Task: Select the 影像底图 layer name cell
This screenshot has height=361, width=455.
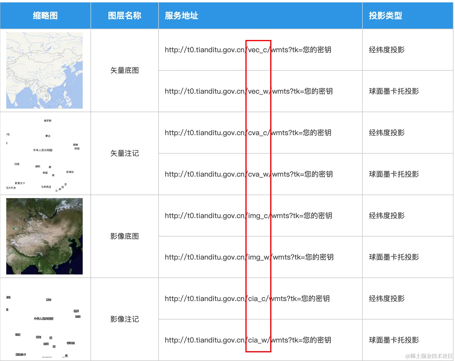Action: coord(124,236)
